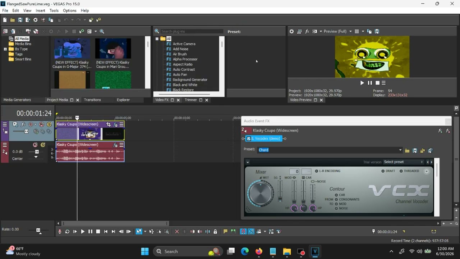Switch to the Transitions tab

tap(92, 100)
